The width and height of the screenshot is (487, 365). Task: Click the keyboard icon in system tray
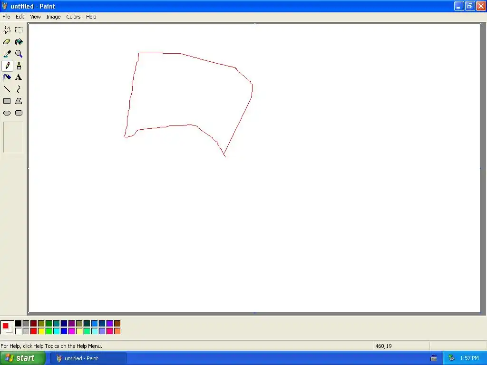point(434,358)
